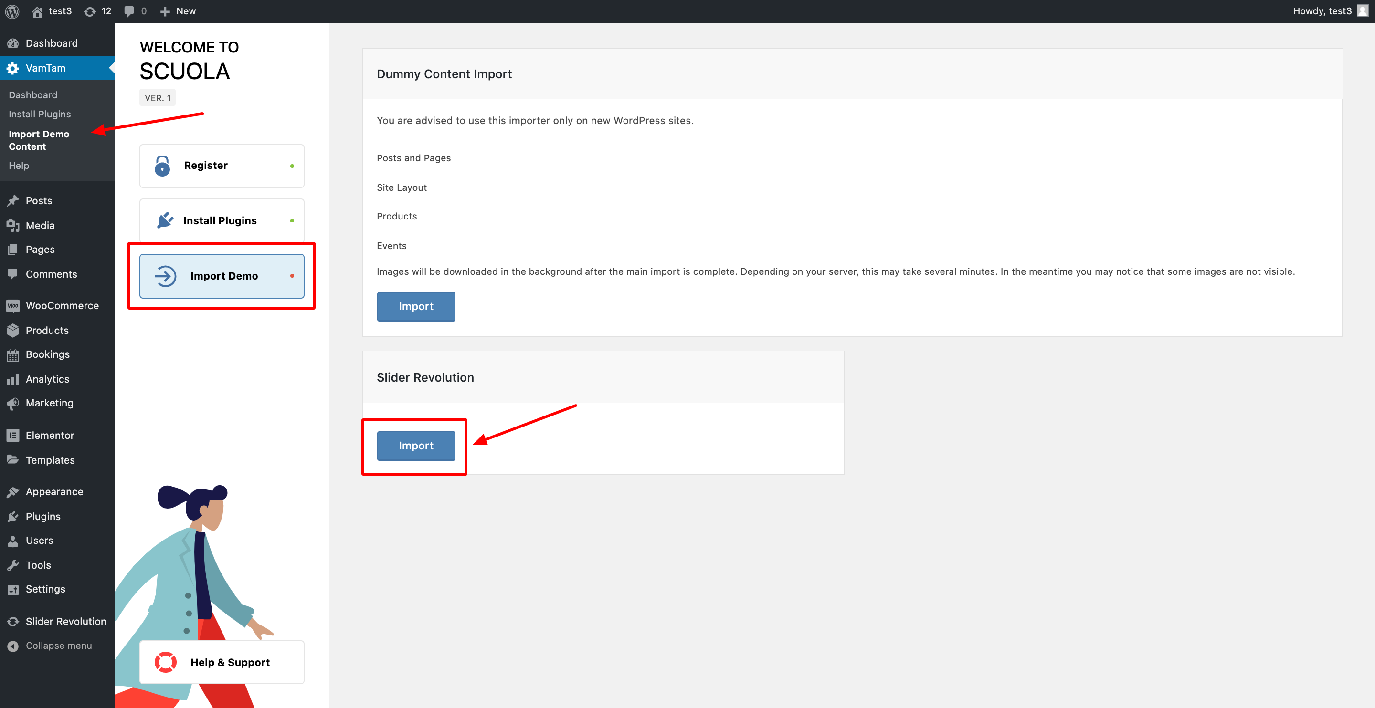
Task: Click the WordPress logo icon
Action: (12, 11)
